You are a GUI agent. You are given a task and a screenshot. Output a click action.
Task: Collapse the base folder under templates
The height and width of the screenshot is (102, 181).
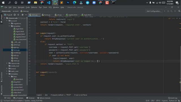coord(9,76)
